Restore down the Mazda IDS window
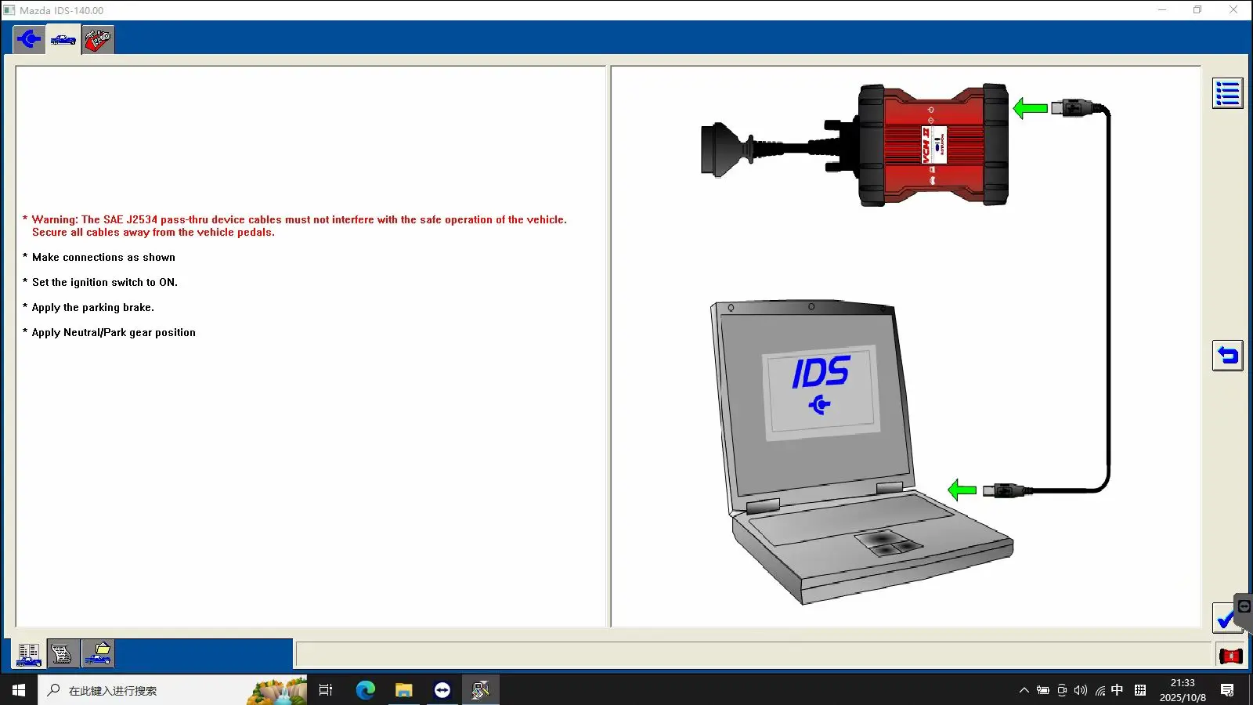Viewport: 1253px width, 705px height. (1197, 10)
